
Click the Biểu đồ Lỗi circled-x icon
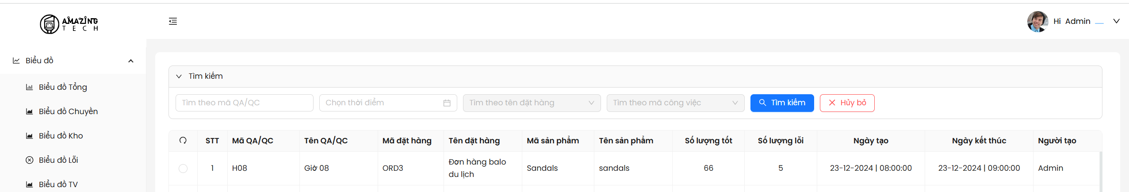(30, 160)
